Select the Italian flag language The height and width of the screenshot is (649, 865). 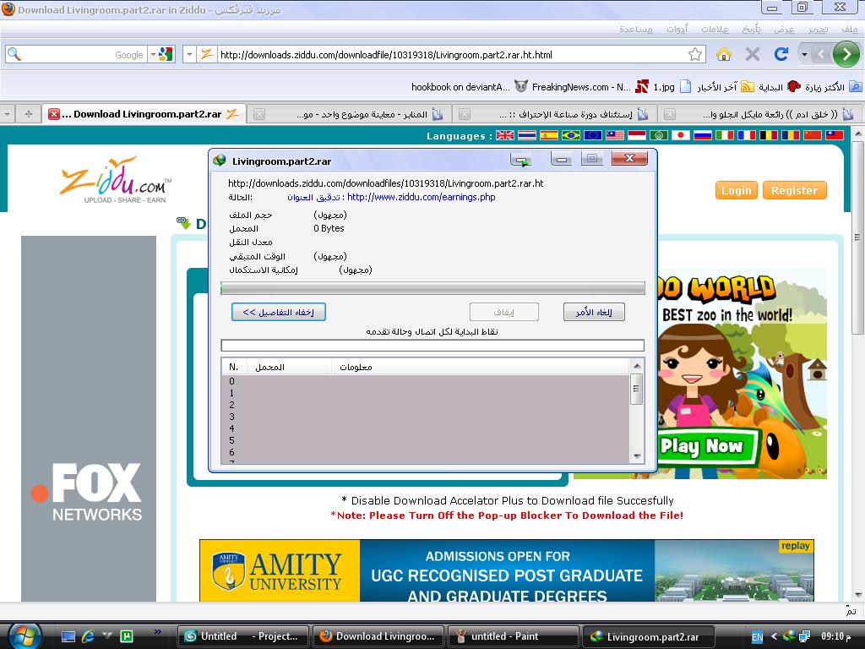pos(724,135)
